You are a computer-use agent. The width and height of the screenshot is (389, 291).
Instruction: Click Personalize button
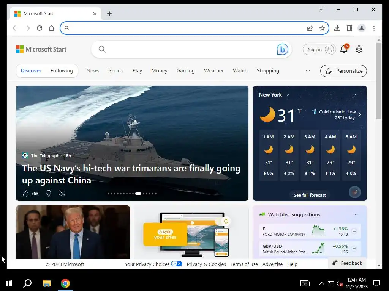[x=343, y=71]
